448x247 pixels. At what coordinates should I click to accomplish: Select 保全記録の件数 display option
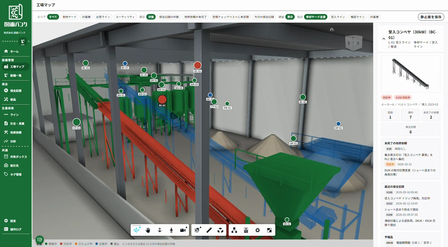(x=169, y=17)
